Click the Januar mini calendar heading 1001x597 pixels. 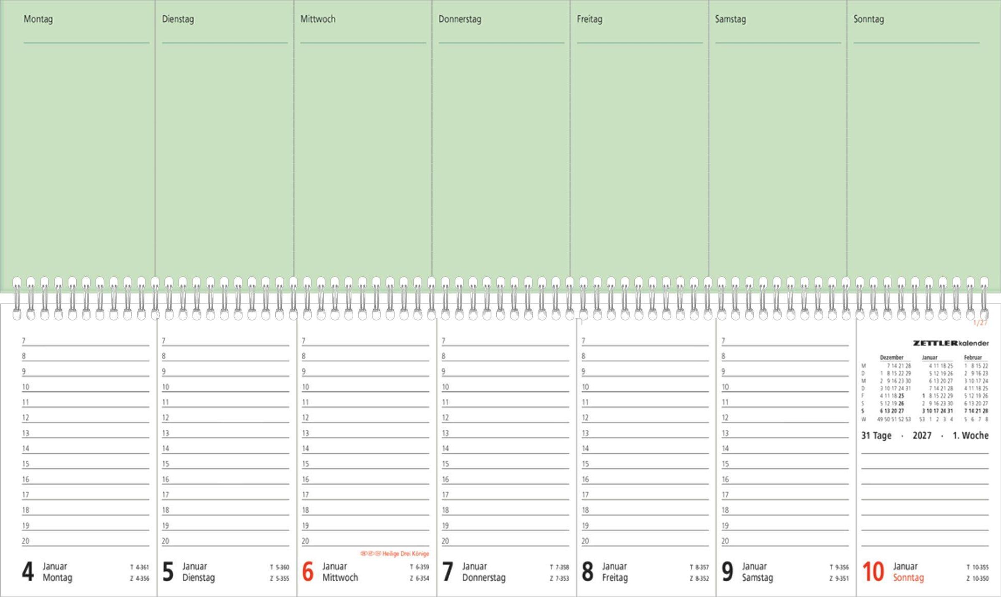pyautogui.click(x=929, y=358)
